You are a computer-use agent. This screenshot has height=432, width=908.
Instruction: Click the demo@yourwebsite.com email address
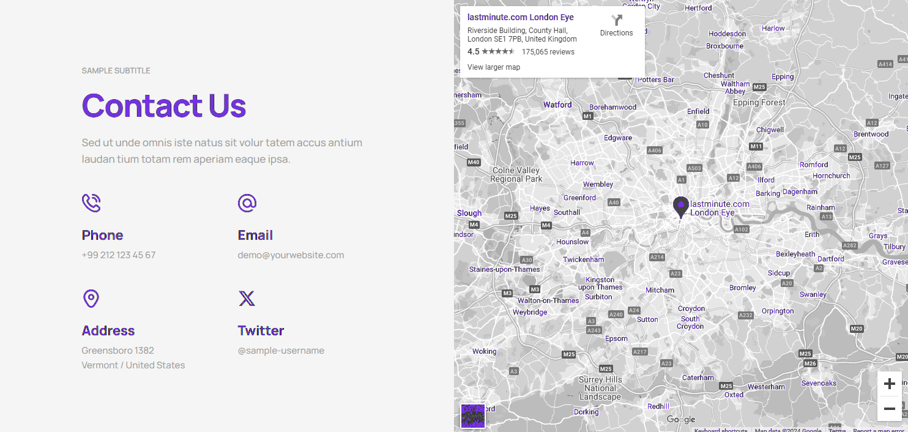291,255
